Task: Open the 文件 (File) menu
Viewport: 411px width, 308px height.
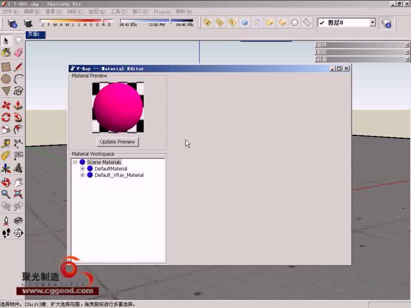Action: [x=10, y=12]
